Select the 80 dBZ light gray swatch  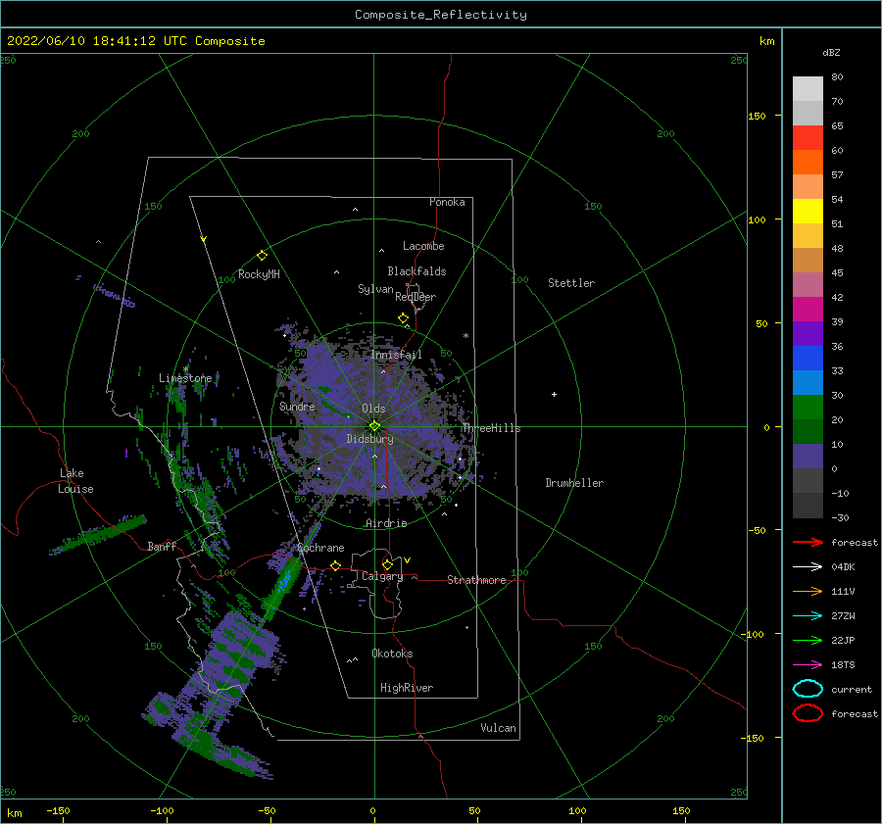(808, 88)
